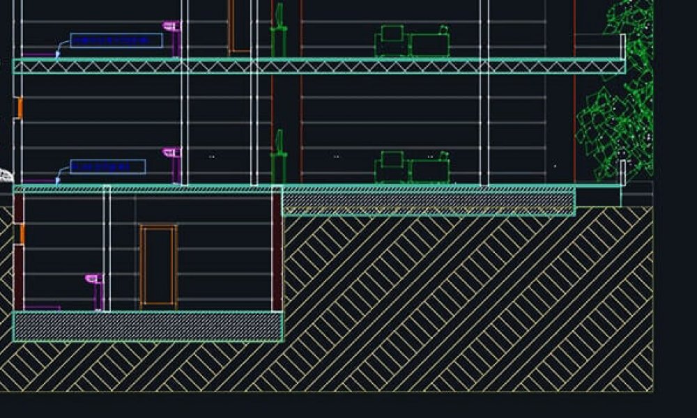
Task: Click the lower blue annotation text box
Action: pos(108,167)
